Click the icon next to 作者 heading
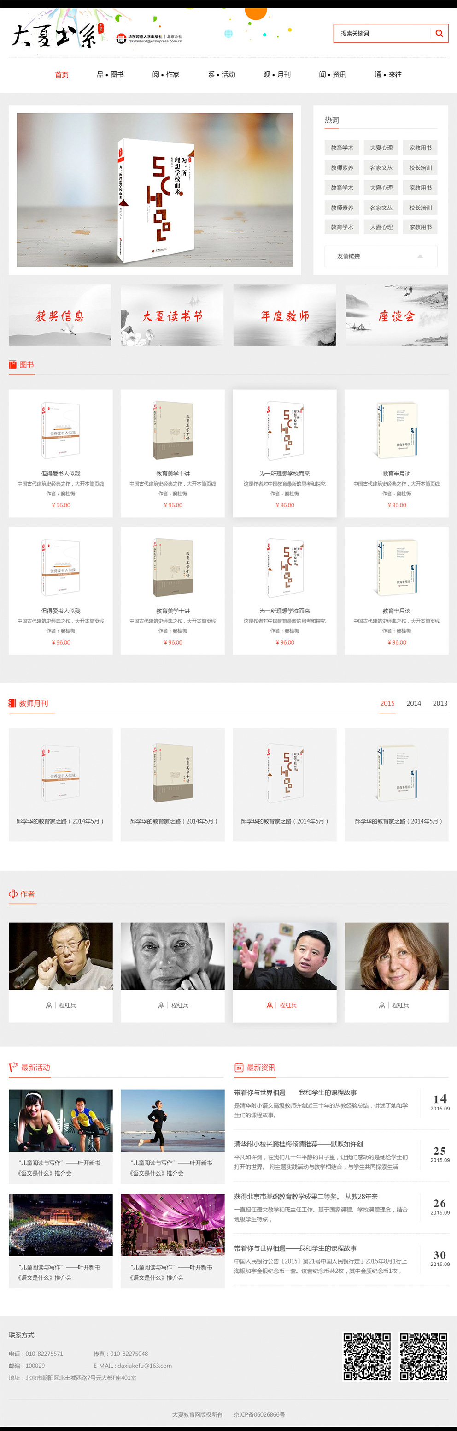The width and height of the screenshot is (457, 1431). click(x=13, y=894)
